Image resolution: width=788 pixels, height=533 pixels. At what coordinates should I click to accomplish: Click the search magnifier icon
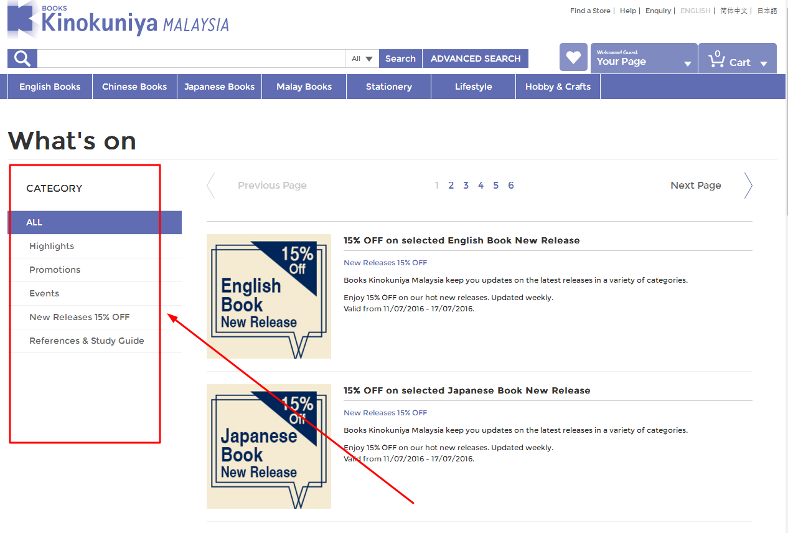(21, 58)
